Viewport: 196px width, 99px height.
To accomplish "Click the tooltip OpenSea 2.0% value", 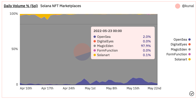I will [x=147, y=37].
